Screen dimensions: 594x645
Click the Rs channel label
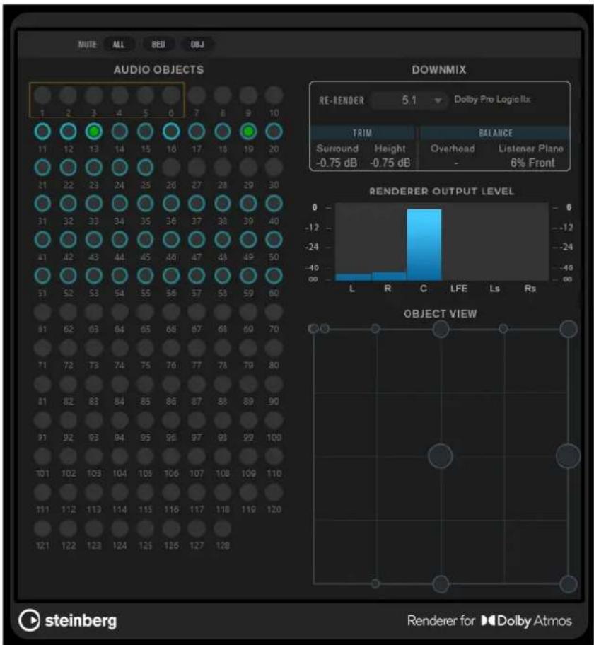pos(530,289)
